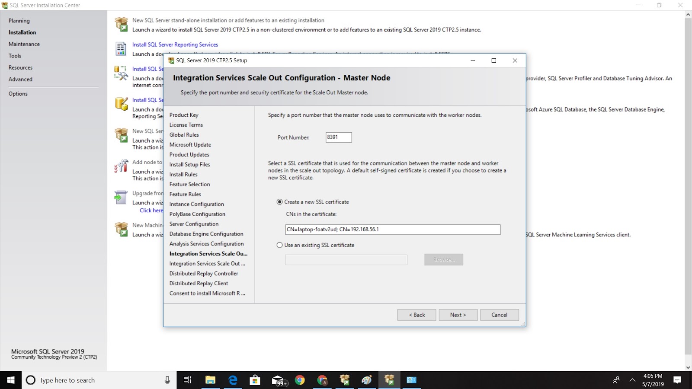This screenshot has width=692, height=389.
Task: Follow the Click here link
Action: (x=151, y=210)
